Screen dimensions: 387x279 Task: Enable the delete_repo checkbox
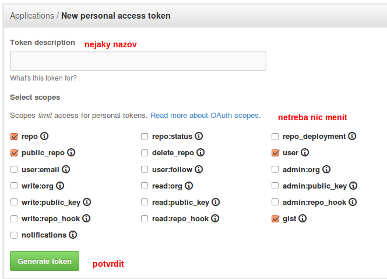click(x=145, y=153)
